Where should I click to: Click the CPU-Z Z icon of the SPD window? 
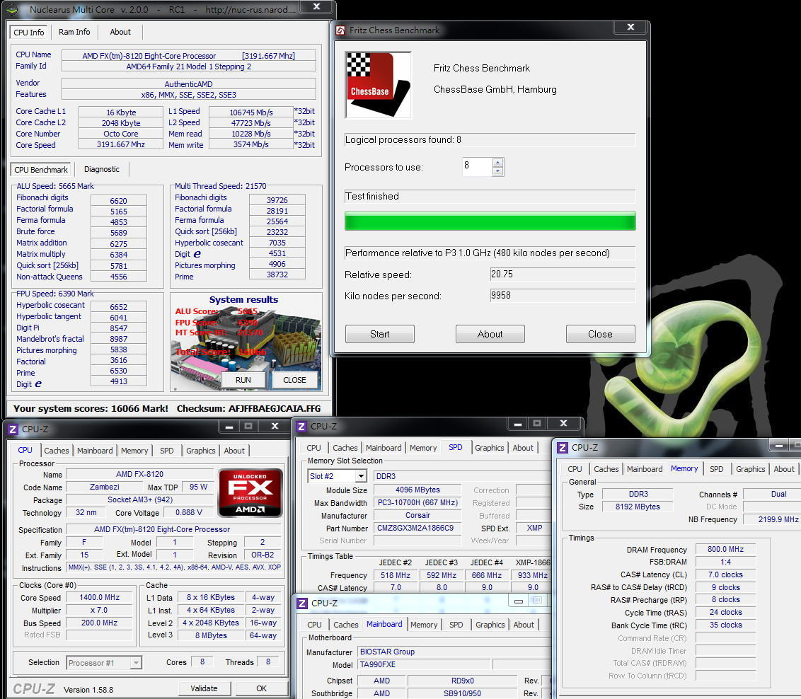301,427
